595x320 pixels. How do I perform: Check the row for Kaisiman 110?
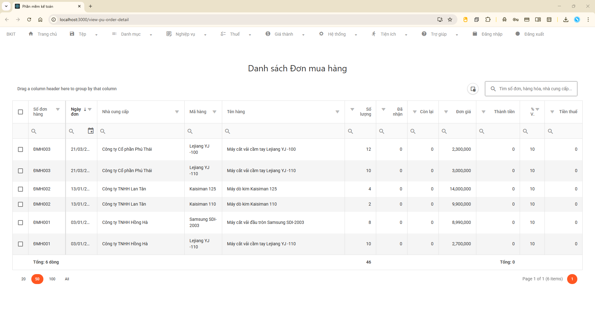[x=20, y=204]
